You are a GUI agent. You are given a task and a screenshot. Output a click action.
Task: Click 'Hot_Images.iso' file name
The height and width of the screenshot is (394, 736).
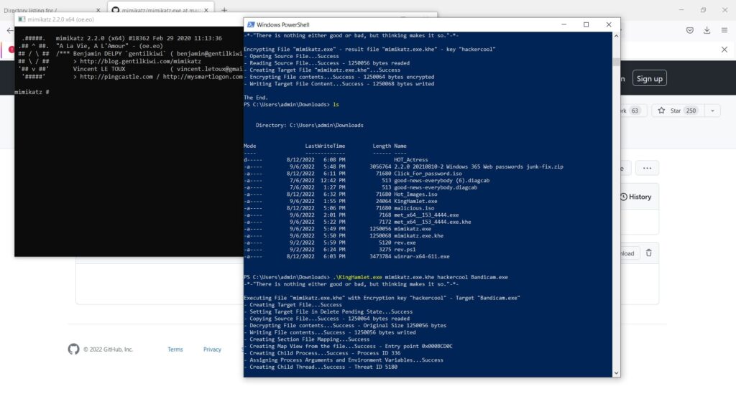click(x=415, y=194)
